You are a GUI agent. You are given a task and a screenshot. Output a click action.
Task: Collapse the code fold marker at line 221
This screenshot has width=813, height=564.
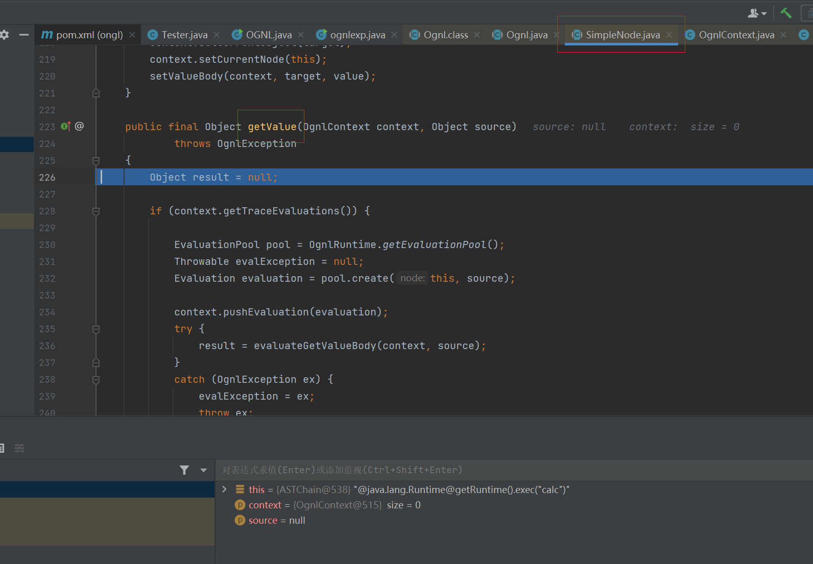[96, 93]
